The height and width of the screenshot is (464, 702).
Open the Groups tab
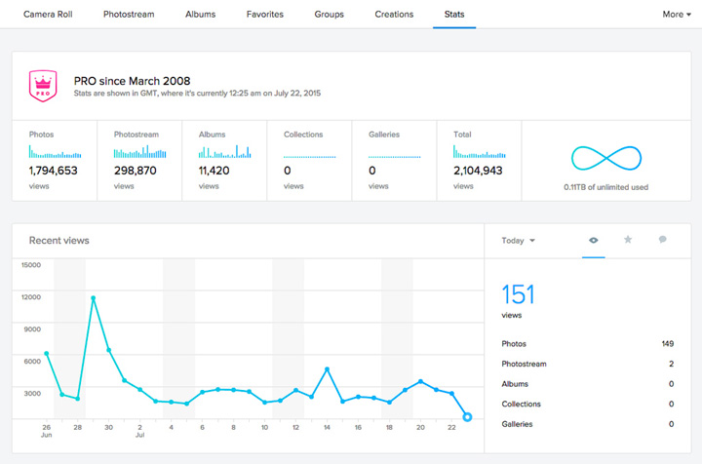[x=329, y=15]
